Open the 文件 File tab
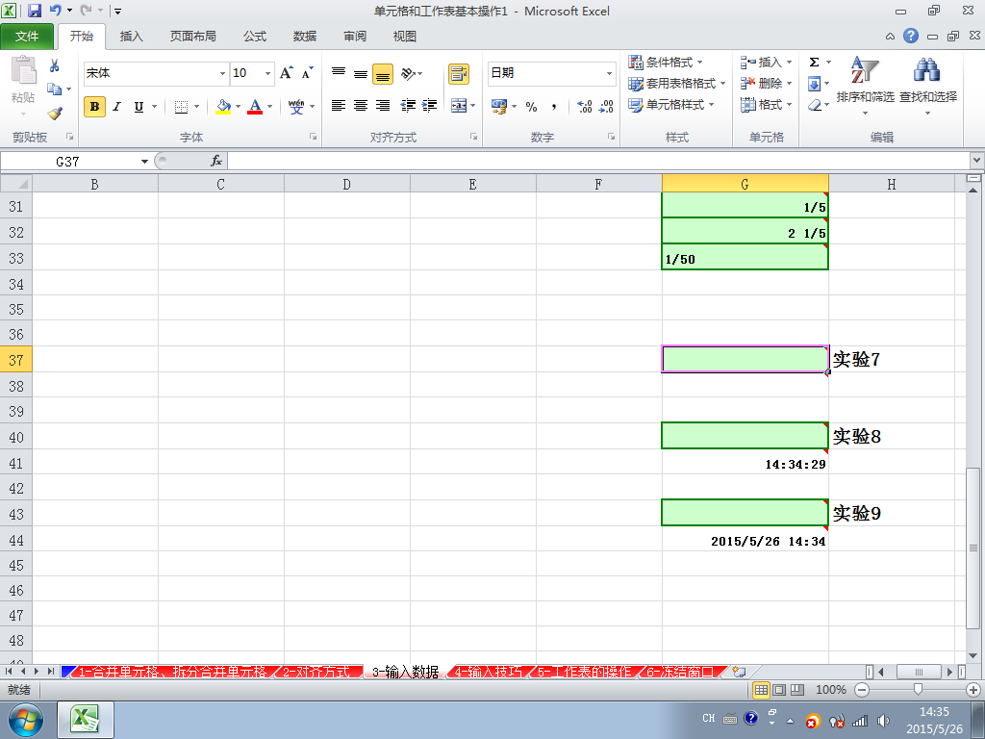 [27, 37]
